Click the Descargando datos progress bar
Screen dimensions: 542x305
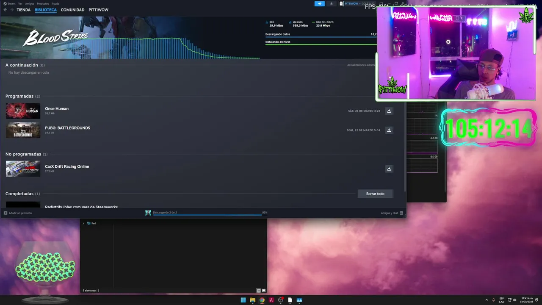(321, 37)
